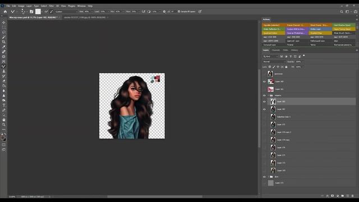
Task: Open the Window menu
Action: click(x=81, y=6)
